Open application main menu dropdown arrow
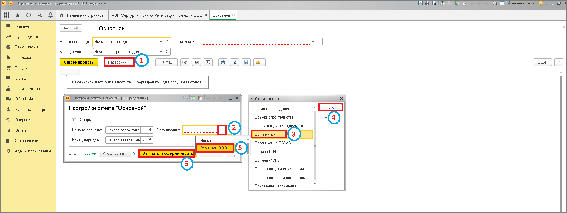 point(11,4)
